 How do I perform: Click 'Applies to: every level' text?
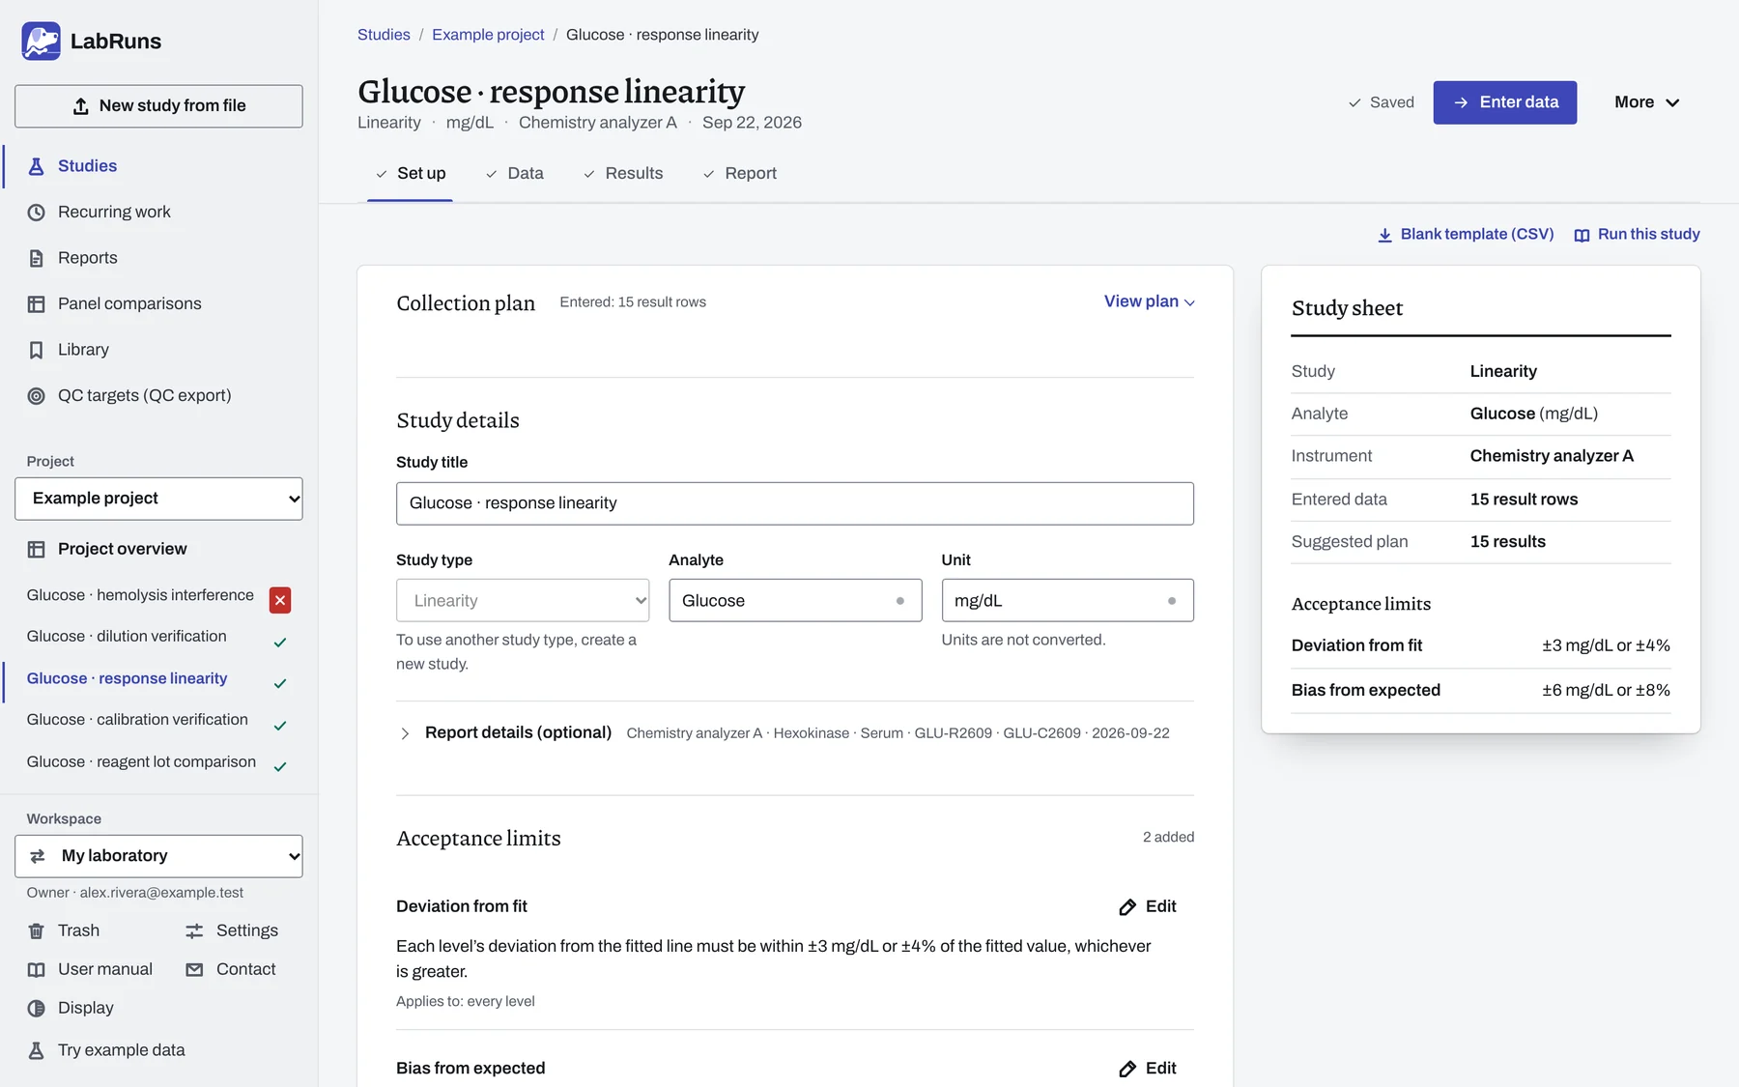click(x=465, y=1001)
